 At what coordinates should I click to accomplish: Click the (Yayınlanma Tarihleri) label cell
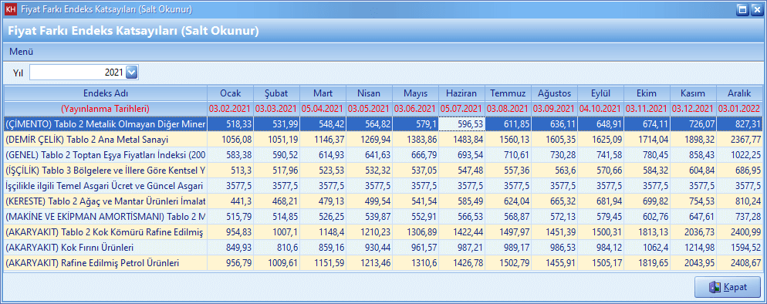(106, 109)
